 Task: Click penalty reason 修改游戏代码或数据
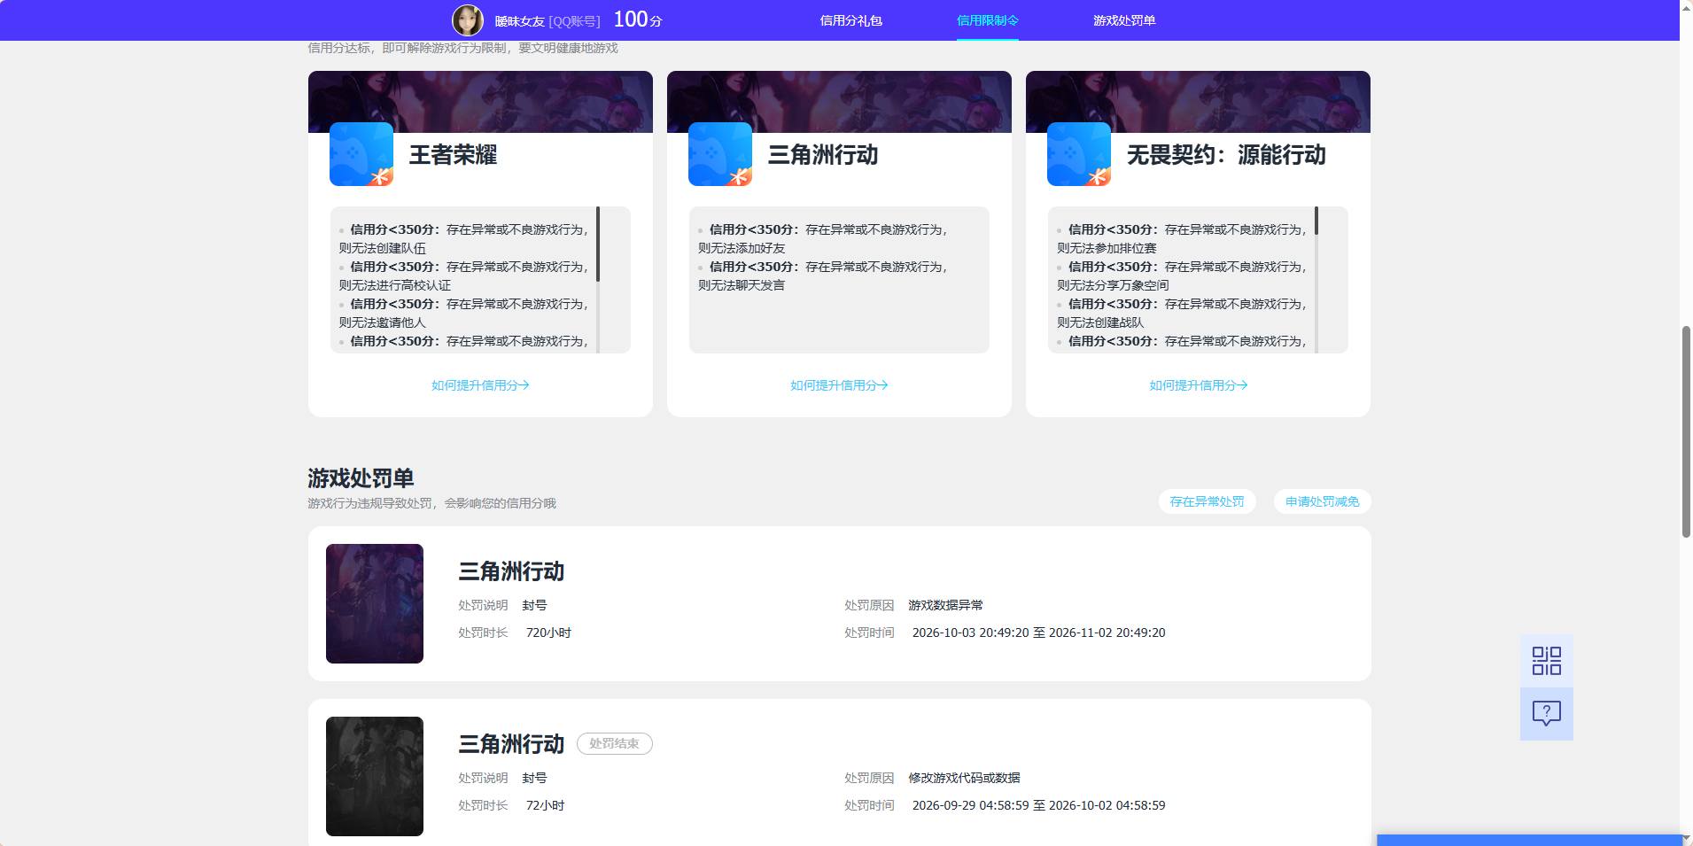(964, 778)
